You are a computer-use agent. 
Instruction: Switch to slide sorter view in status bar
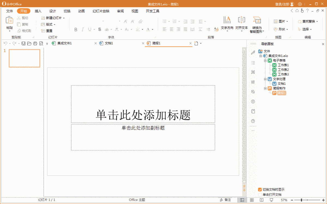point(252,200)
